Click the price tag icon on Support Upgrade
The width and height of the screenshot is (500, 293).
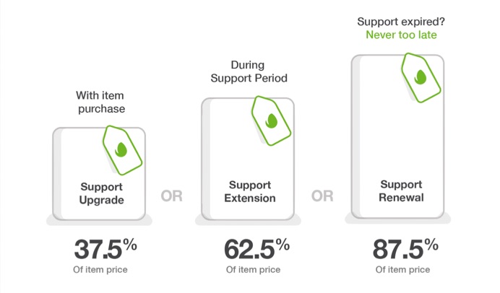click(x=122, y=150)
